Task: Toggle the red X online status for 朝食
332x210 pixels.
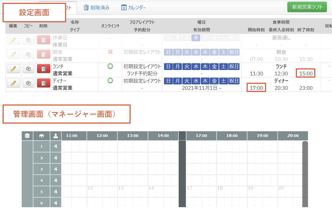Action: (110, 52)
